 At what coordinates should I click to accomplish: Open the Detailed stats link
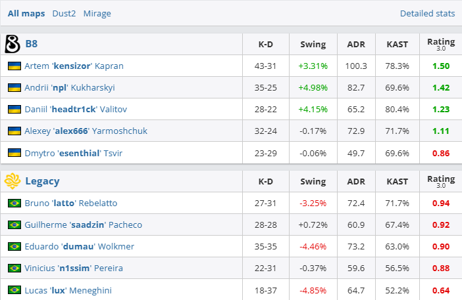coord(427,13)
